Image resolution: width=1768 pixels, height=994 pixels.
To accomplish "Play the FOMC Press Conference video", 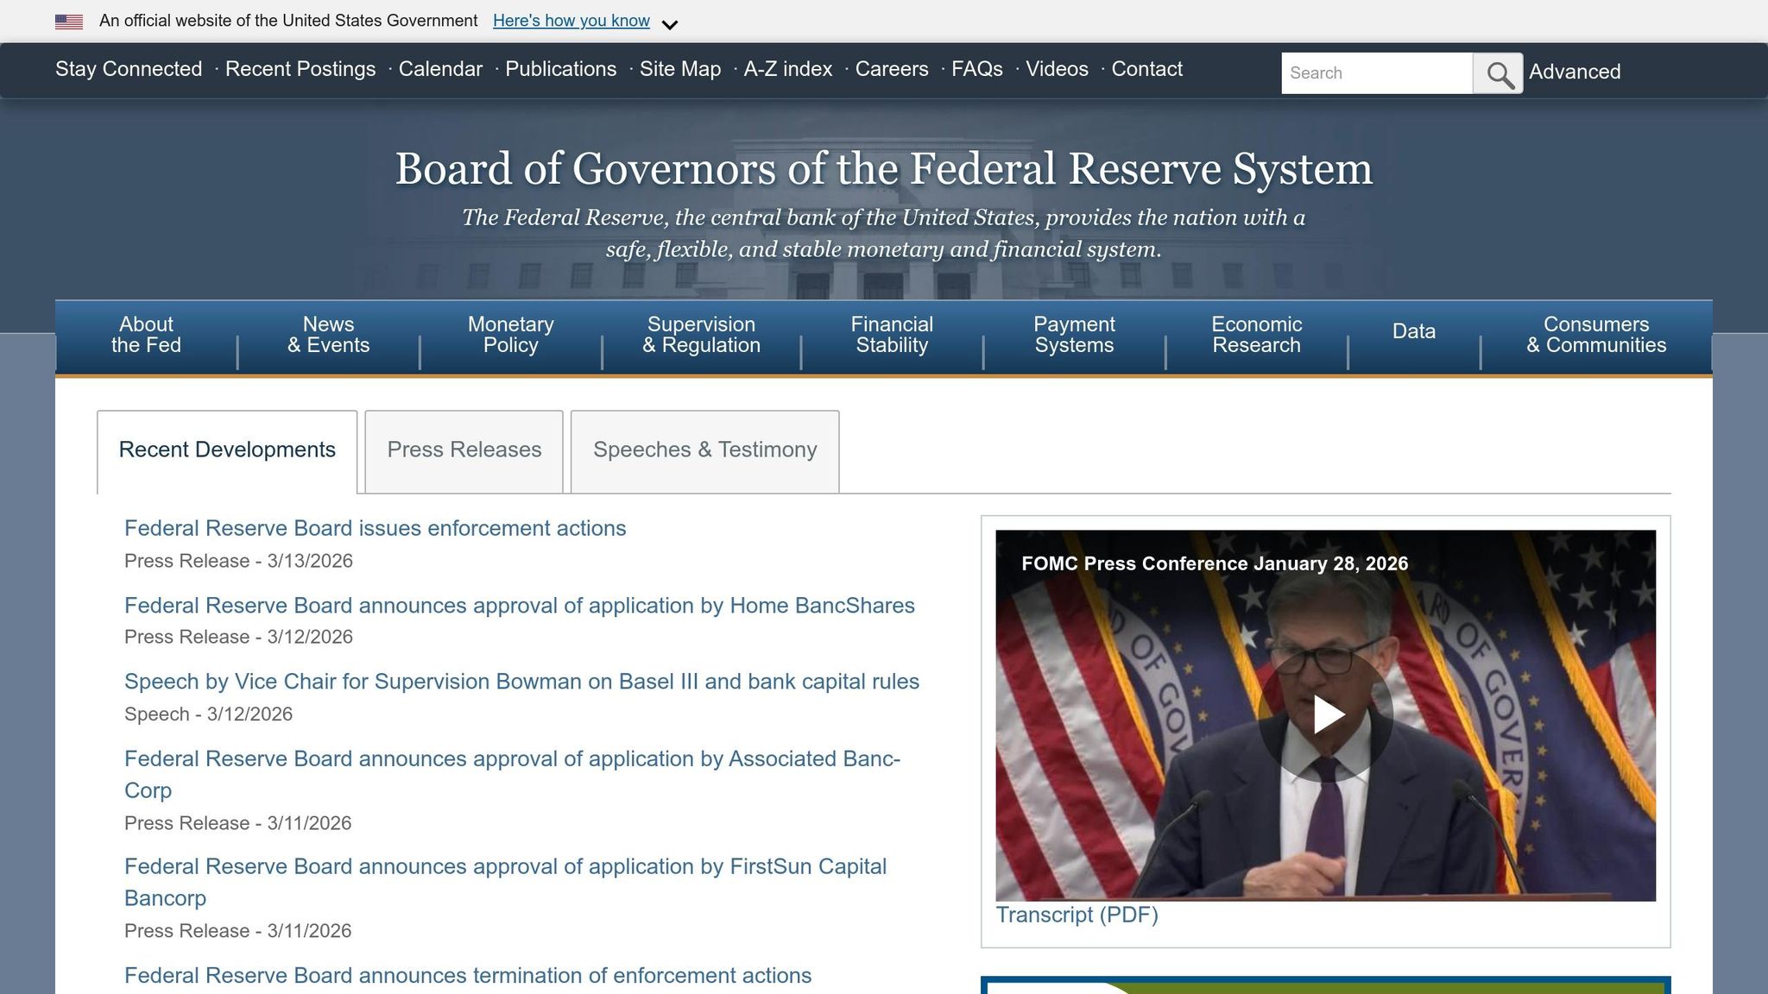I will tap(1331, 713).
